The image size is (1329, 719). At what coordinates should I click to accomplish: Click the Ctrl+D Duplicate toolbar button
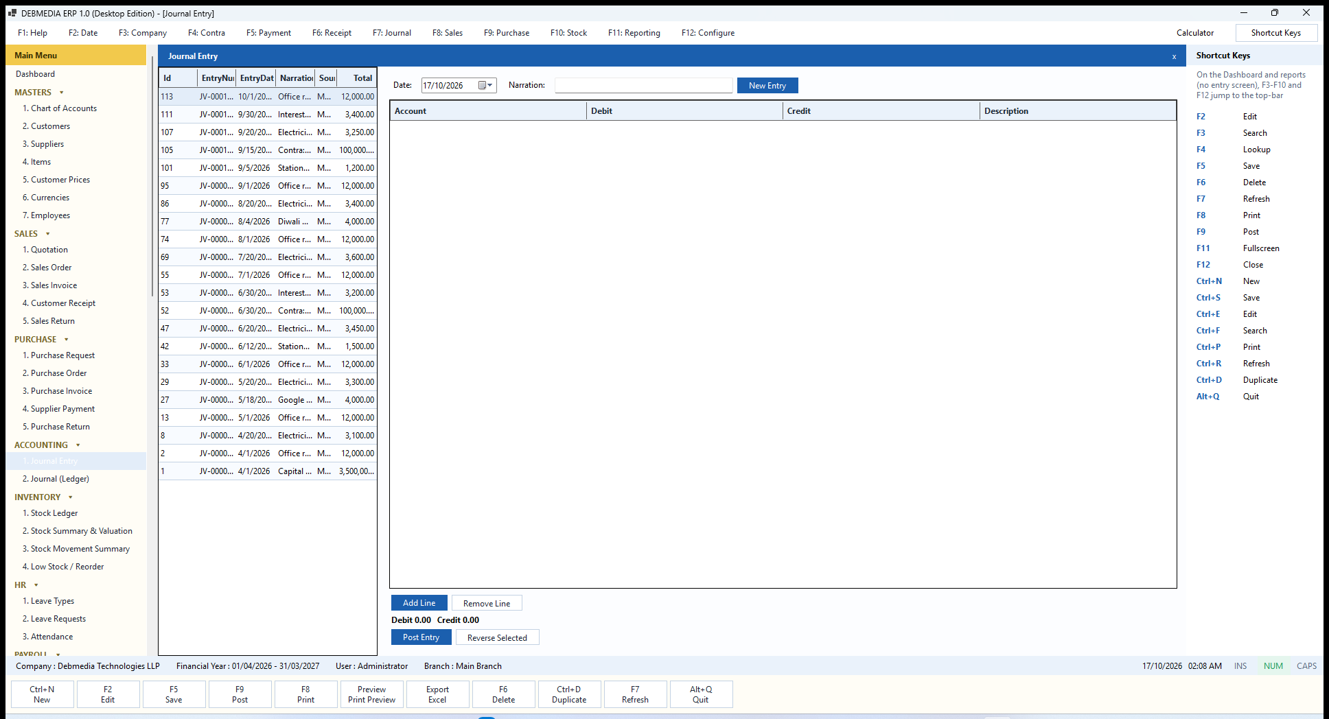569,694
